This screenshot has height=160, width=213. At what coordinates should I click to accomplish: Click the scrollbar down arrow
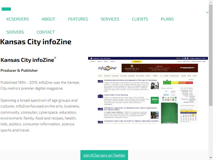point(211,158)
